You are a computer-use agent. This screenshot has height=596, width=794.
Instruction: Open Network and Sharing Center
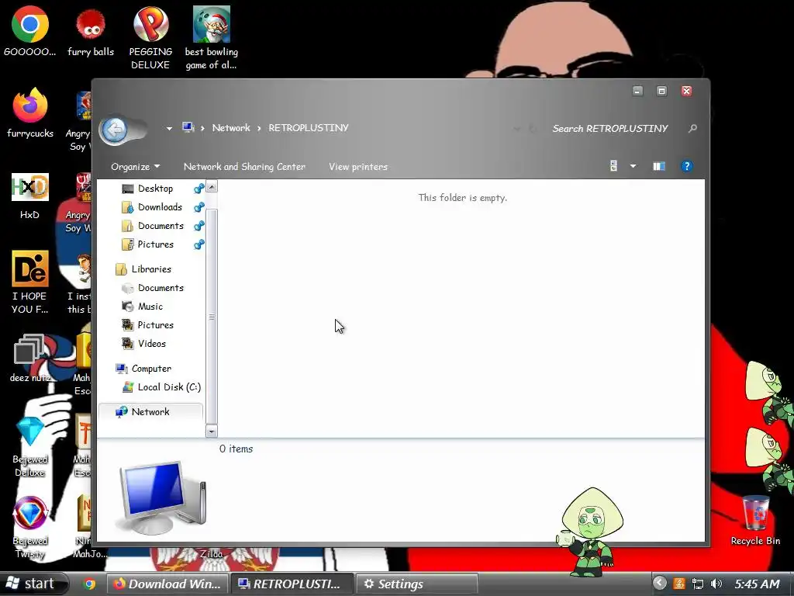tap(244, 167)
